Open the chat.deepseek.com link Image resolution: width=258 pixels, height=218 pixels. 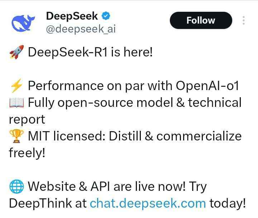tap(148, 203)
